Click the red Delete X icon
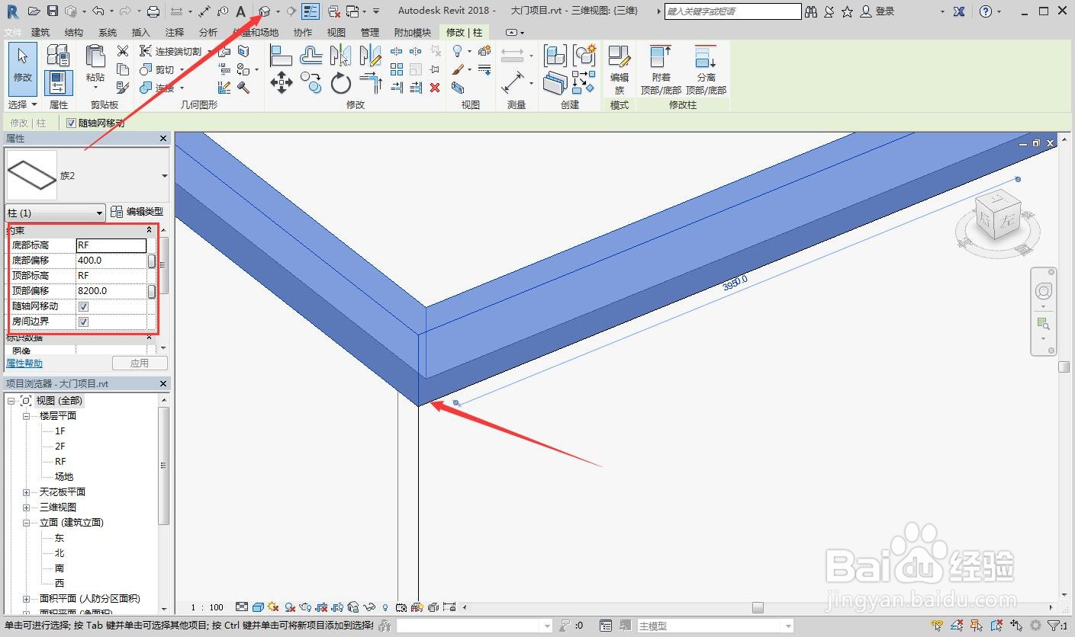The width and height of the screenshot is (1075, 637). [435, 88]
